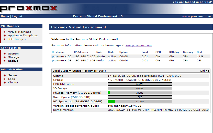The width and height of the screenshot is (213, 133).
Task: Open System configuration
Action: click(x=13, y=54)
